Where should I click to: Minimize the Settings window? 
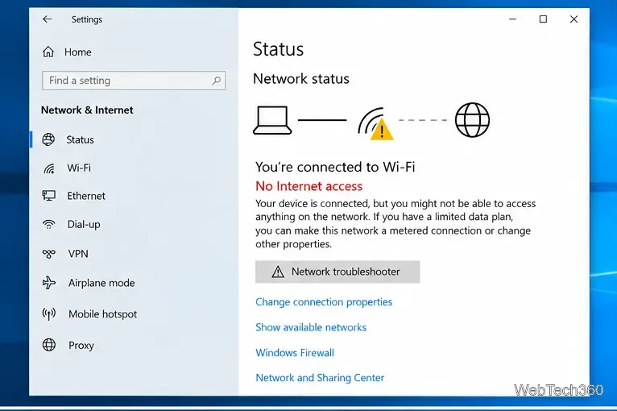512,19
